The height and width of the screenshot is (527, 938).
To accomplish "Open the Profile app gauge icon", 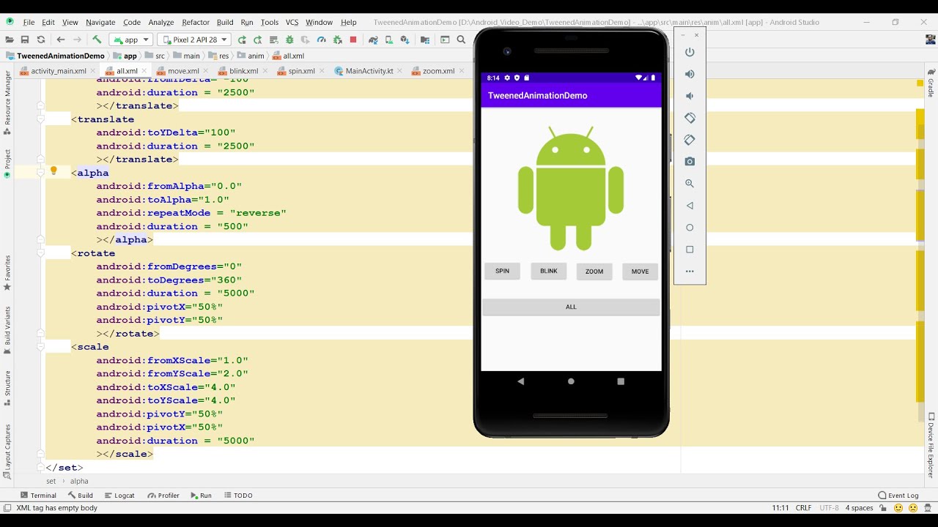I will point(321,40).
